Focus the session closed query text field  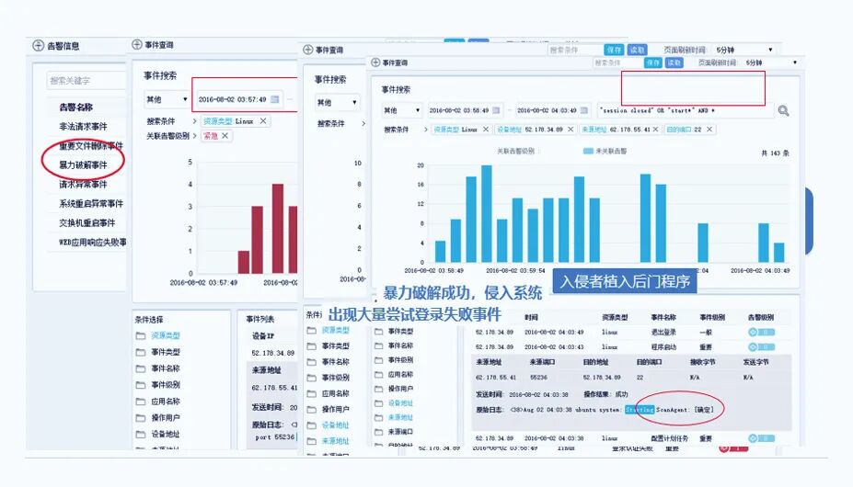click(x=686, y=110)
